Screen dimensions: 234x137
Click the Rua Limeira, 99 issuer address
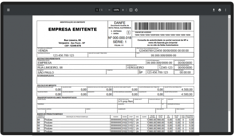tap(72, 40)
